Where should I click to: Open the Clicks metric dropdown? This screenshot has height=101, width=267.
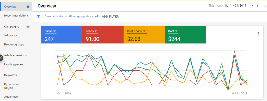tap(50, 31)
